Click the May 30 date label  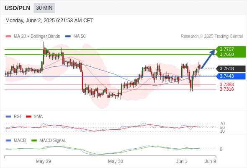point(116,161)
